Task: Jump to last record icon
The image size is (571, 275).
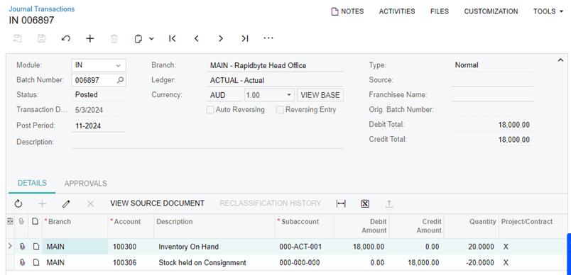Action: point(245,38)
